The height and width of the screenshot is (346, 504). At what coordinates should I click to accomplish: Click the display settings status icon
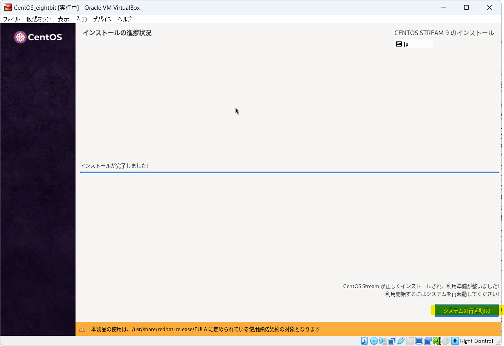coord(419,341)
